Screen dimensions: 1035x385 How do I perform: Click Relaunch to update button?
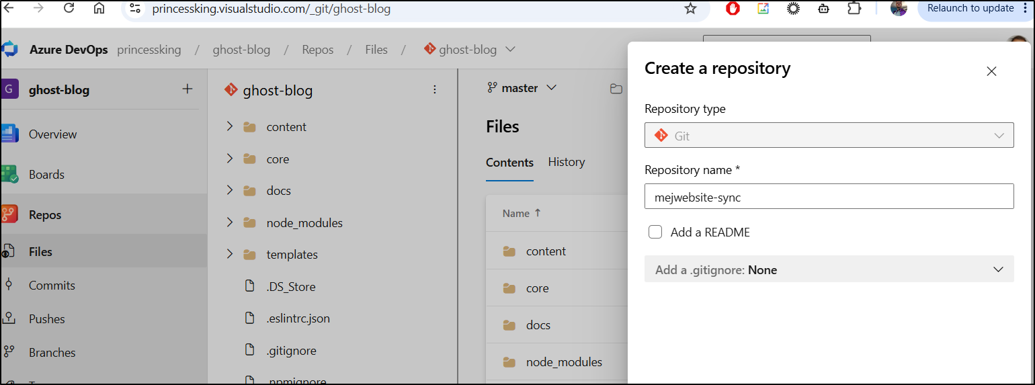[x=970, y=8]
